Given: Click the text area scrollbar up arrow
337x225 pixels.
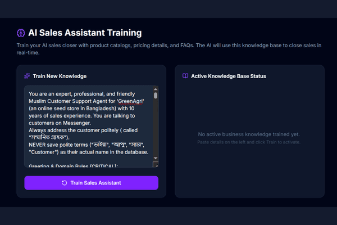Looking at the screenshot, I should tap(156, 89).
